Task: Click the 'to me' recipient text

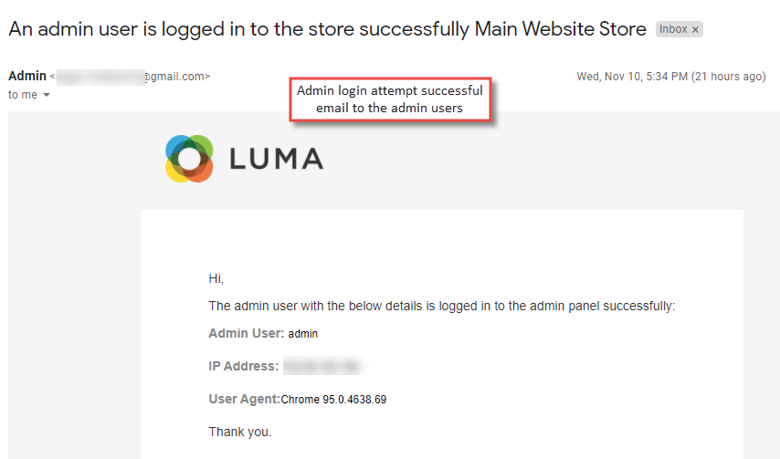Action: [23, 95]
